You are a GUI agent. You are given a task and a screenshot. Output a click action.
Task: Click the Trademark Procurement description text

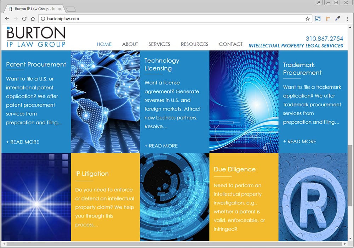point(312,105)
